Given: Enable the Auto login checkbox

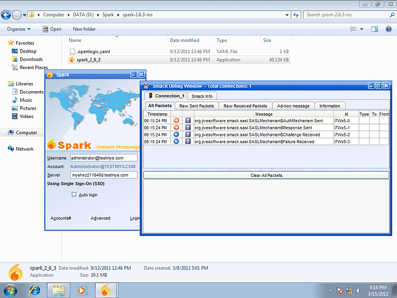Looking at the screenshot, I should coord(74,194).
